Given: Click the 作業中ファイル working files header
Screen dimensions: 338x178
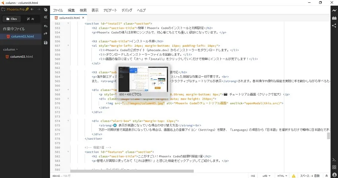Looking at the screenshot, I should (14, 29).
